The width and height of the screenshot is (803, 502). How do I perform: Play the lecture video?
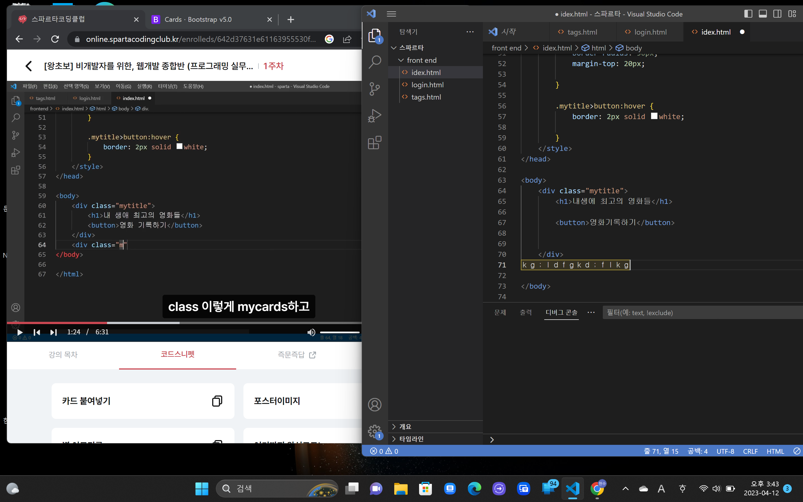click(x=20, y=332)
